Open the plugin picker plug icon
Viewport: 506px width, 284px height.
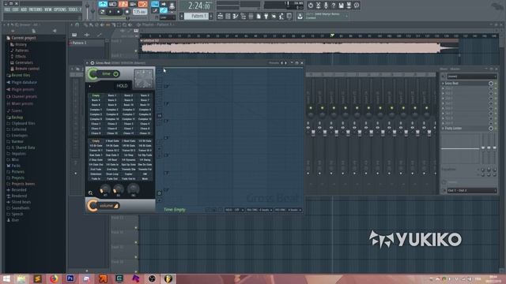click(x=266, y=16)
